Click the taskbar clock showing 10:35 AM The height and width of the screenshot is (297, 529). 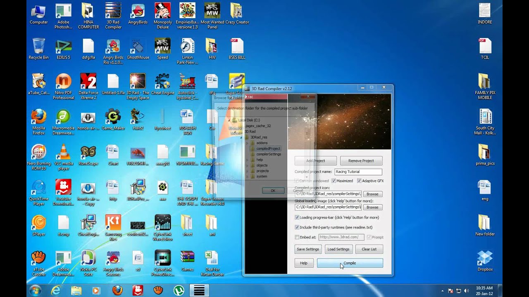484,291
